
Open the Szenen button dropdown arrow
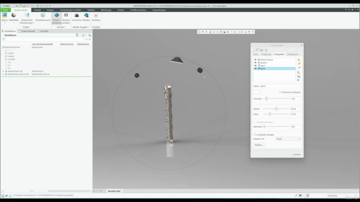click(x=4, y=23)
